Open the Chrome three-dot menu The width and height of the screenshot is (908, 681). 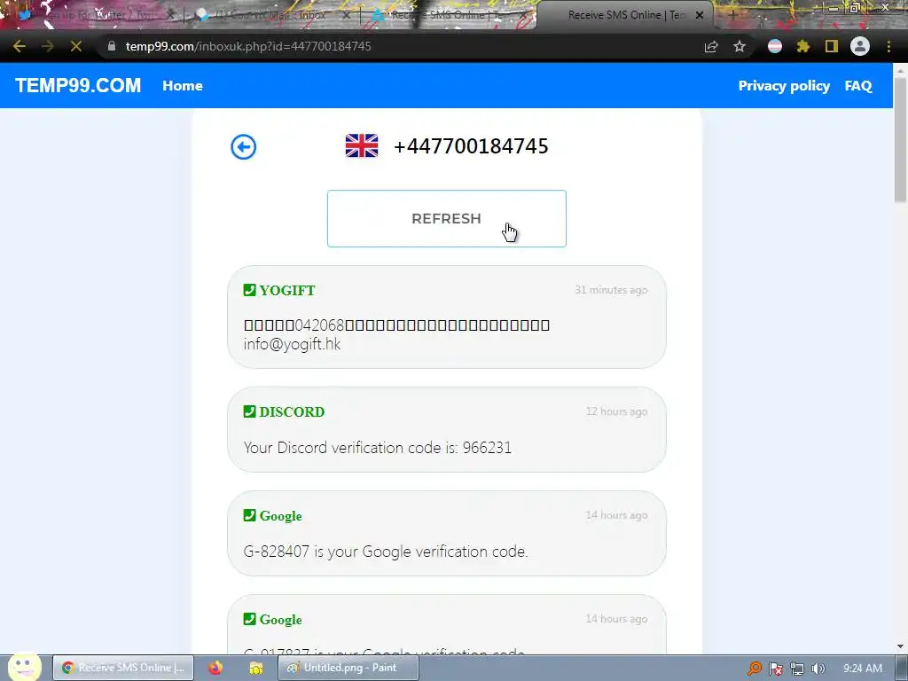[888, 46]
